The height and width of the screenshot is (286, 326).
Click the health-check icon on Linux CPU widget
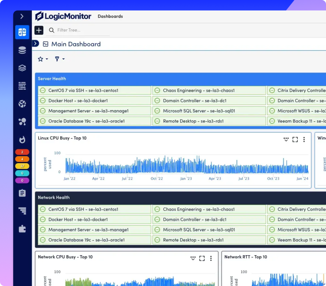pyautogui.click(x=286, y=139)
